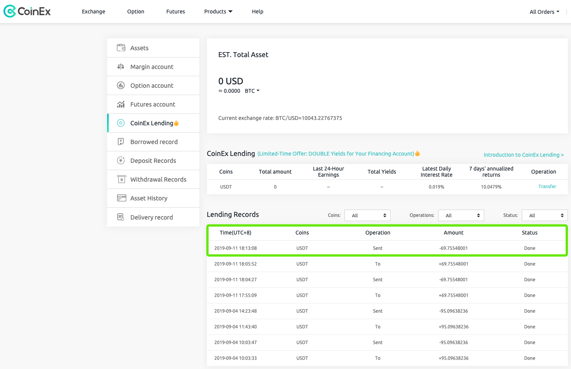The image size is (571, 369).
Task: Click the 2019-09-11 18:13:08 record time
Action: coord(235,248)
